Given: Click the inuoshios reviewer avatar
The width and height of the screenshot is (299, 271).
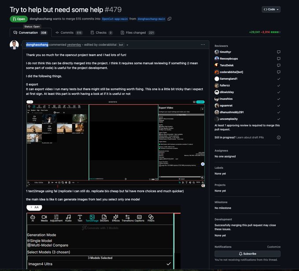Looking at the screenshot, I should pos(217,99).
